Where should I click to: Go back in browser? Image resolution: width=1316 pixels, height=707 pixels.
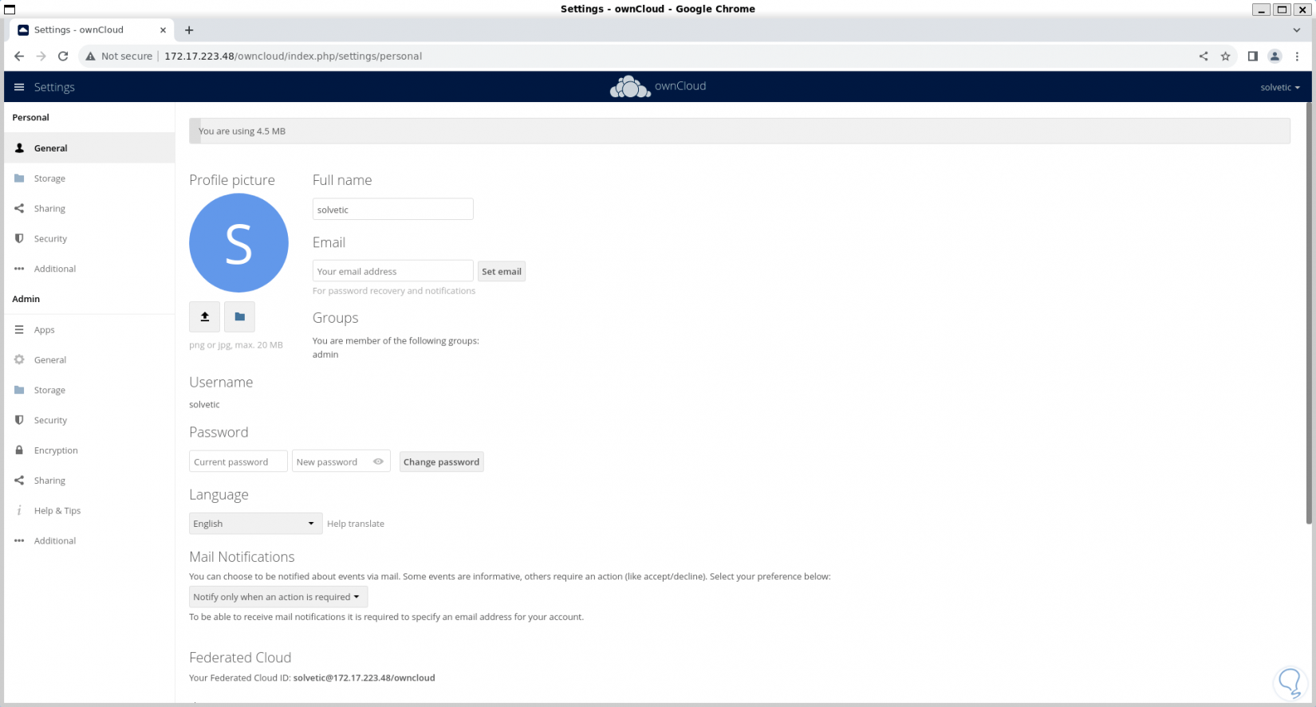19,56
